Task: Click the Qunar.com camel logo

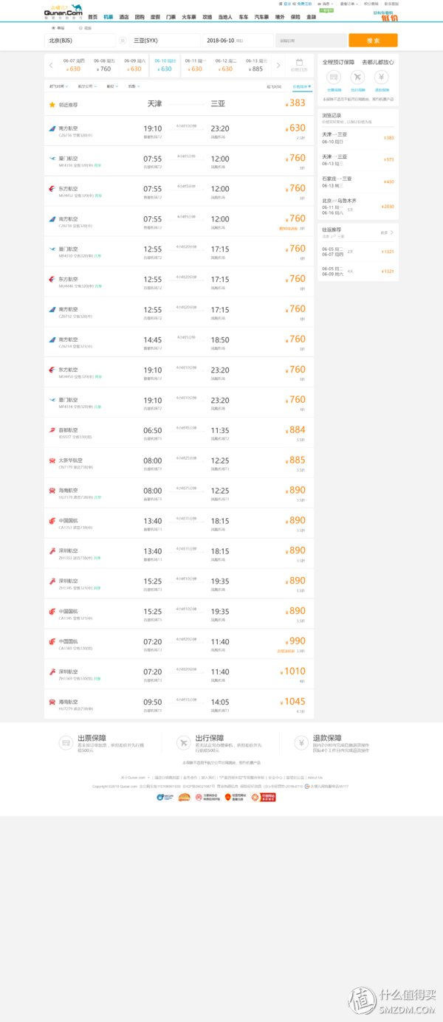Action: (62, 10)
